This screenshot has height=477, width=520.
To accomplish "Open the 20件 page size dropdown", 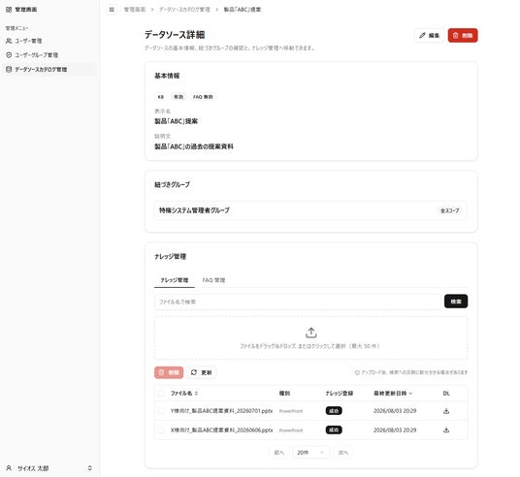I will click(310, 453).
